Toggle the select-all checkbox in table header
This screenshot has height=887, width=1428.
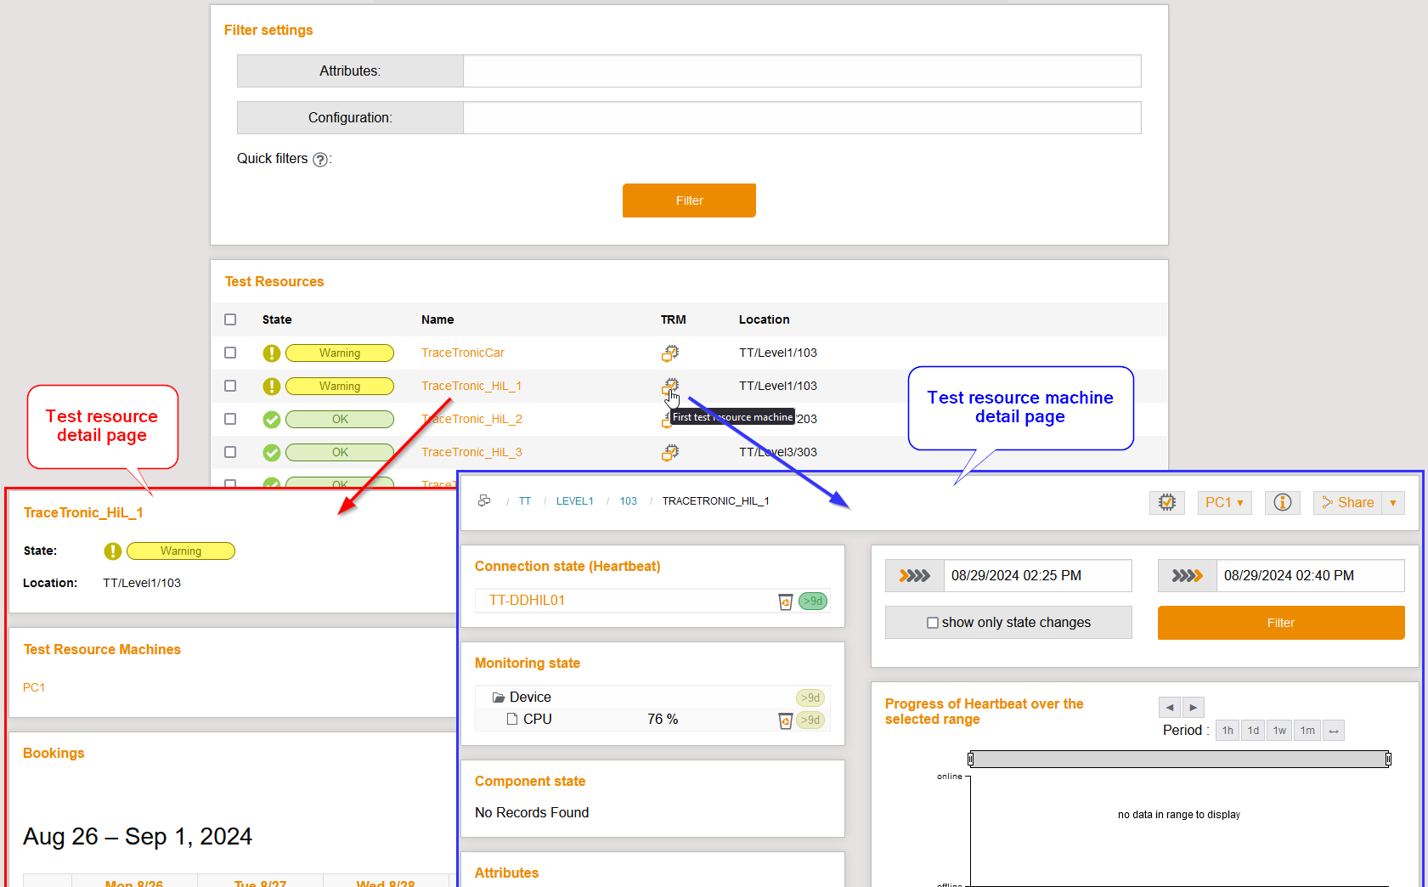pos(230,319)
